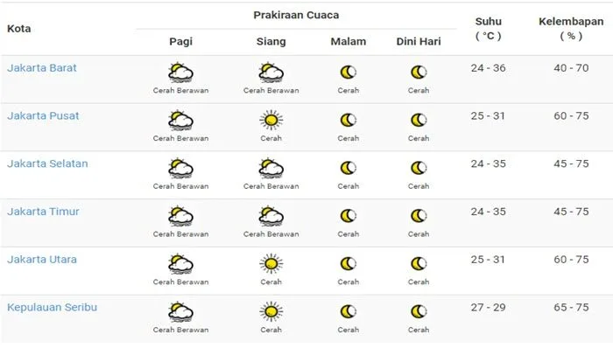Click Jakarta Timur early-morning moon icon
Screen dimensions: 613x348
pos(419,216)
